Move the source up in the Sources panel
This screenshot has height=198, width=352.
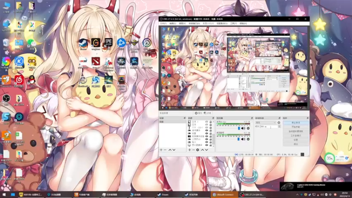coord(202,150)
